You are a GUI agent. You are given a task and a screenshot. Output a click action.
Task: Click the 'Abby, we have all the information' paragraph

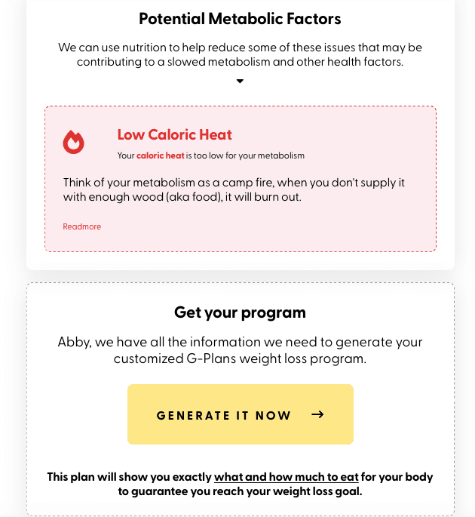[240, 350]
